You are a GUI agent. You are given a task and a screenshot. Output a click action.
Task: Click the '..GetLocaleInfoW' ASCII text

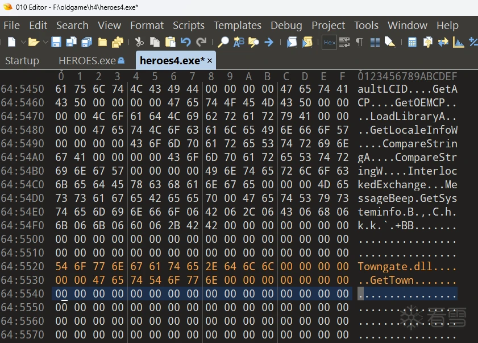[408, 130]
